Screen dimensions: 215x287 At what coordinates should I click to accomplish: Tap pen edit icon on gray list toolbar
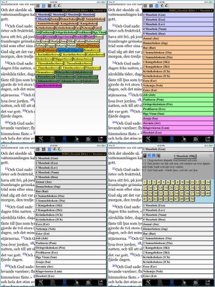pos(59,149)
